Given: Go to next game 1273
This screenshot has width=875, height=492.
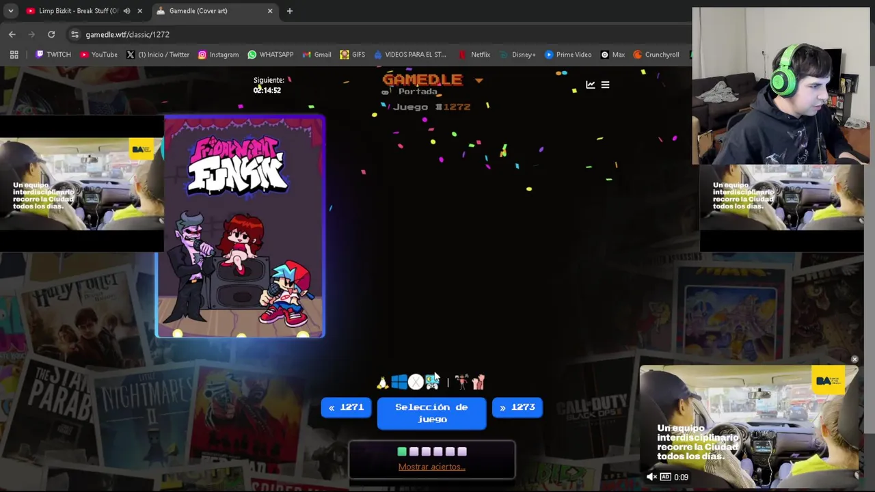Looking at the screenshot, I should pyautogui.click(x=517, y=407).
